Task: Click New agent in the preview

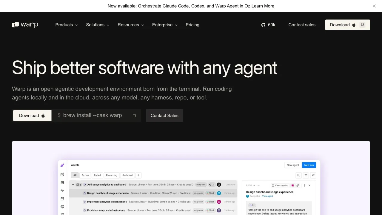Action: pyautogui.click(x=293, y=165)
